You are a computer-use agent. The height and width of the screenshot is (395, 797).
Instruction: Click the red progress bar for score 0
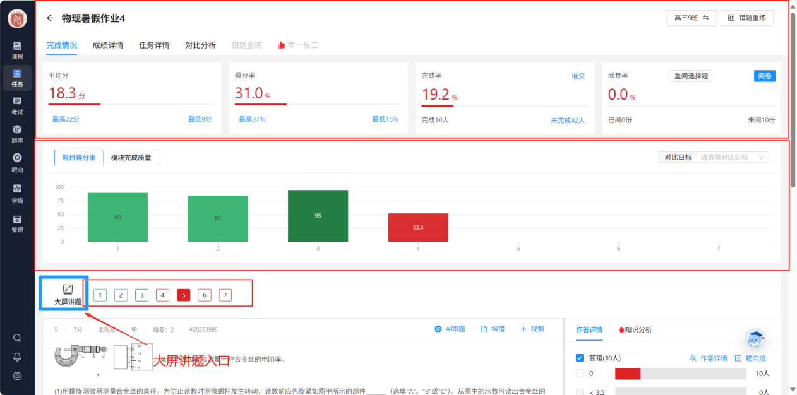[x=628, y=374]
